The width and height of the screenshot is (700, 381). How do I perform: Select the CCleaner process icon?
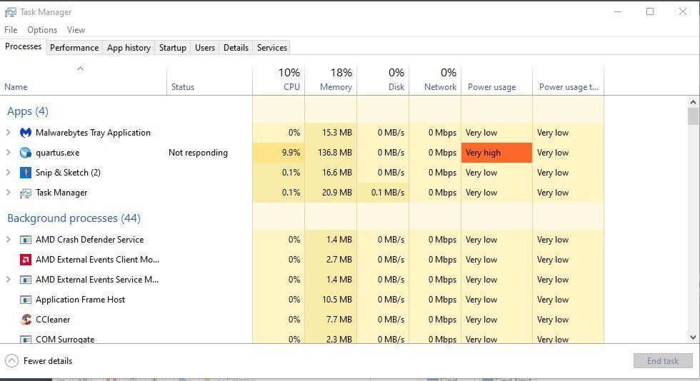click(26, 320)
